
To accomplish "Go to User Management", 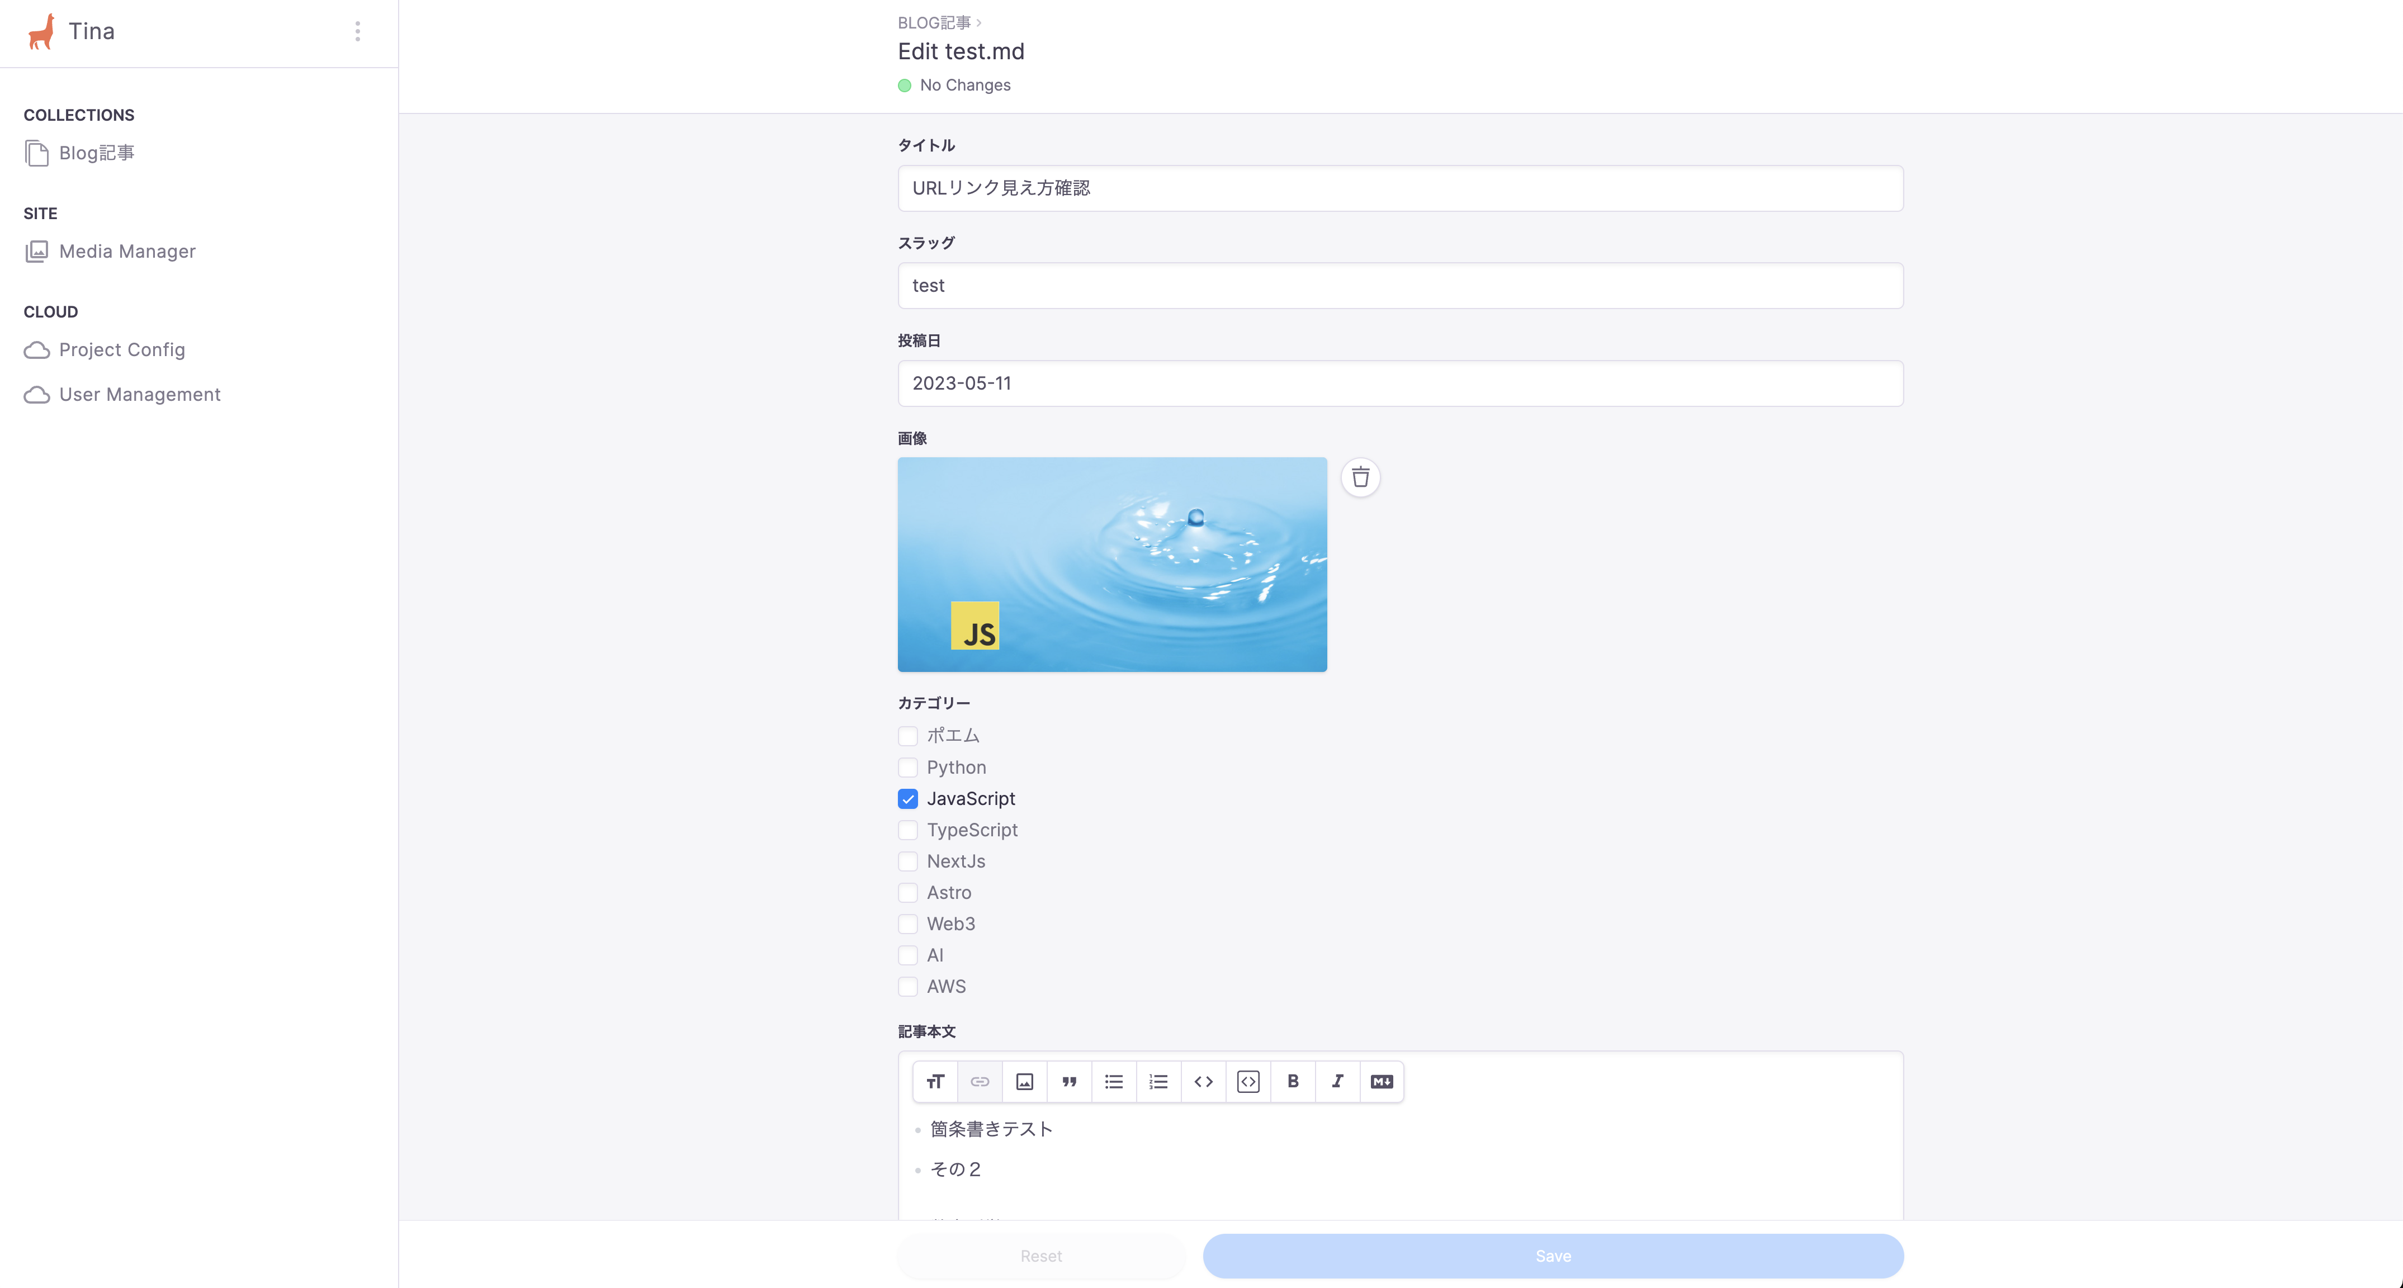I will click(139, 395).
